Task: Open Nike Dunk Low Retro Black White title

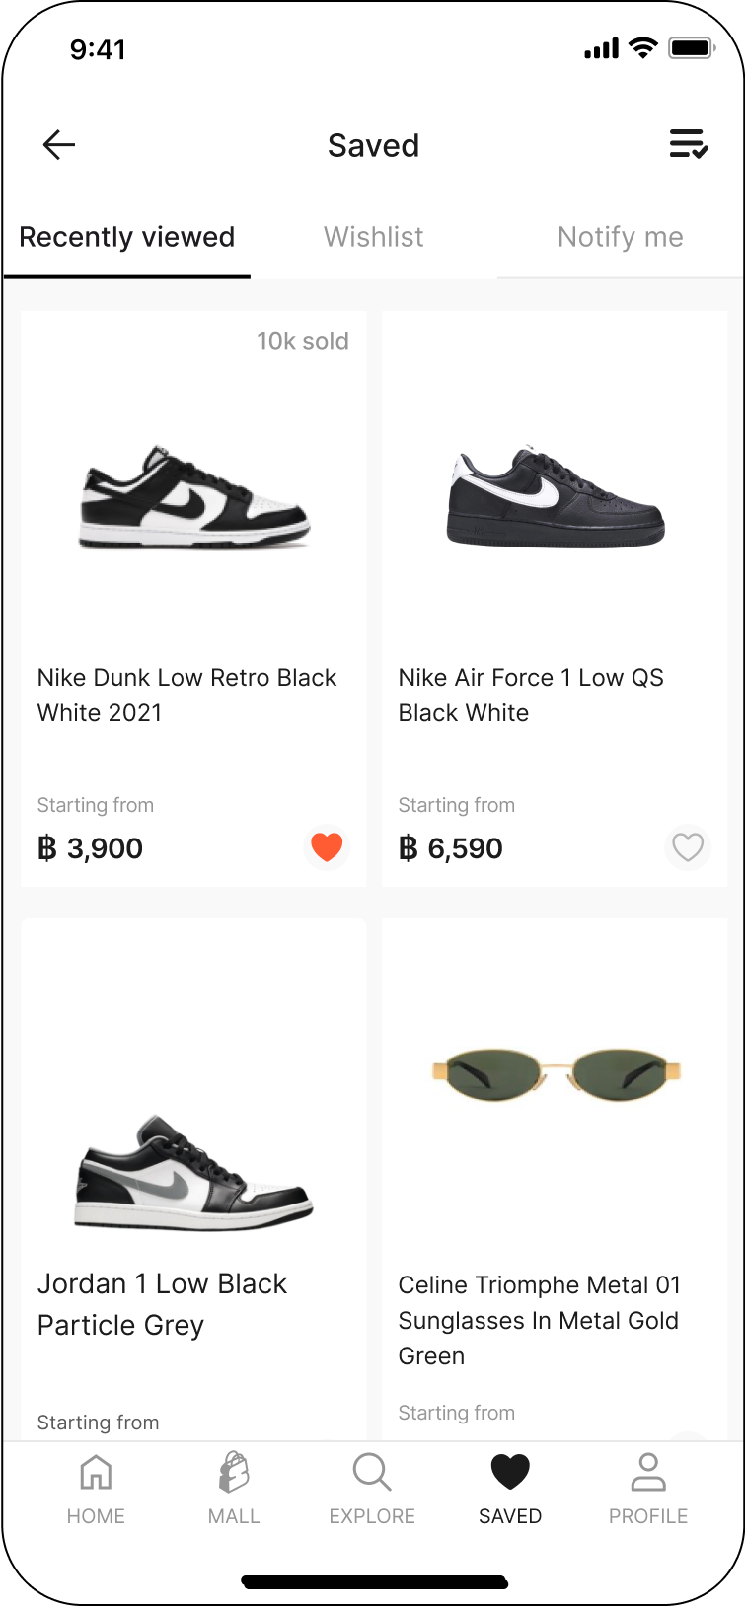Action: click(186, 694)
